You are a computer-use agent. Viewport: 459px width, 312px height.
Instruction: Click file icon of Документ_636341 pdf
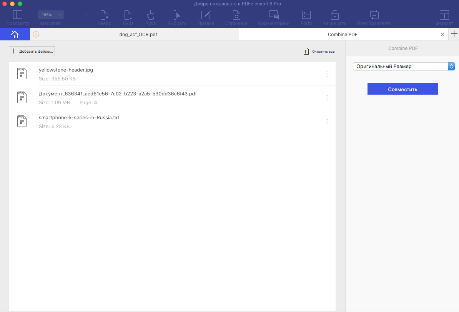(22, 97)
